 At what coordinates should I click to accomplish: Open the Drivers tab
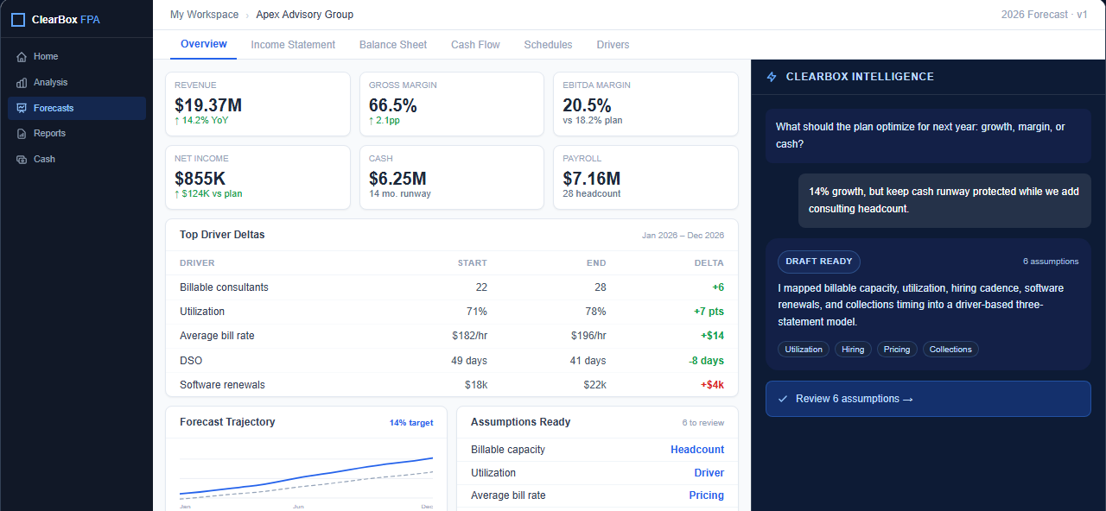pos(613,45)
